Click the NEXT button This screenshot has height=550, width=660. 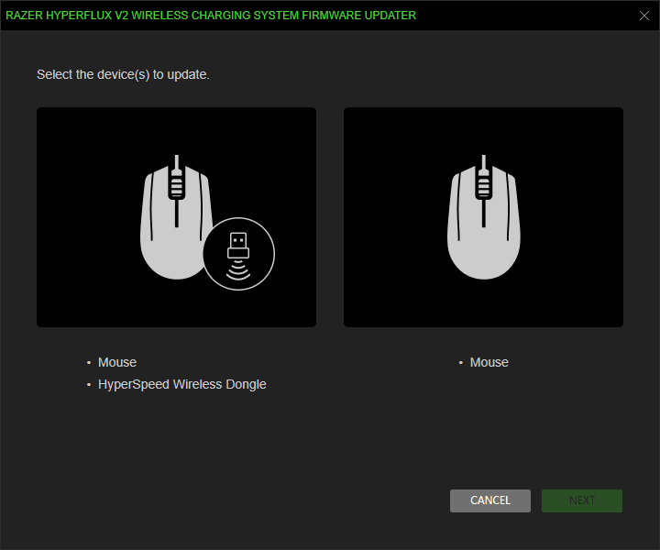[582, 500]
